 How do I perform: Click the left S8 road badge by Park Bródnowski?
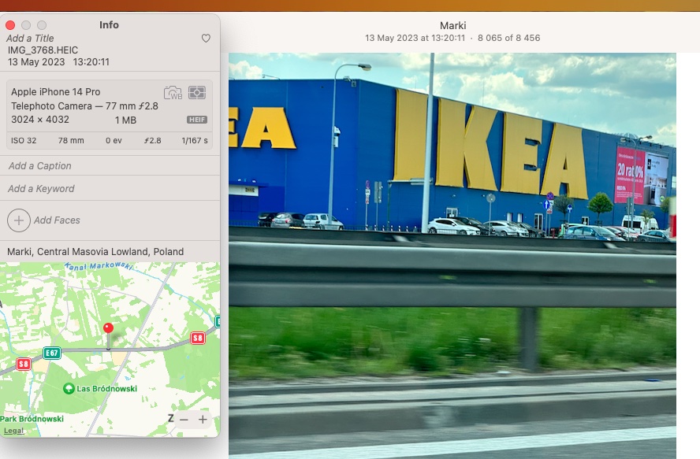click(x=23, y=364)
